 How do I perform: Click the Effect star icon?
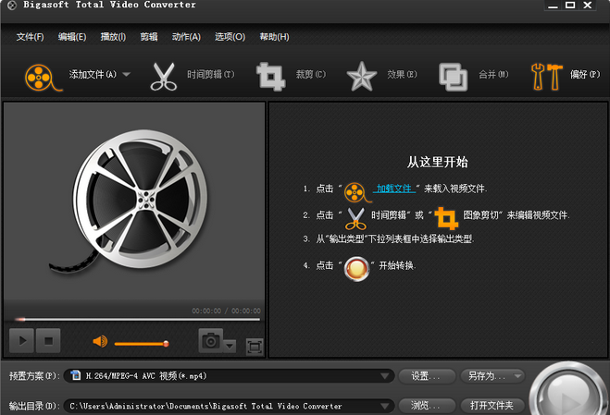(x=362, y=77)
